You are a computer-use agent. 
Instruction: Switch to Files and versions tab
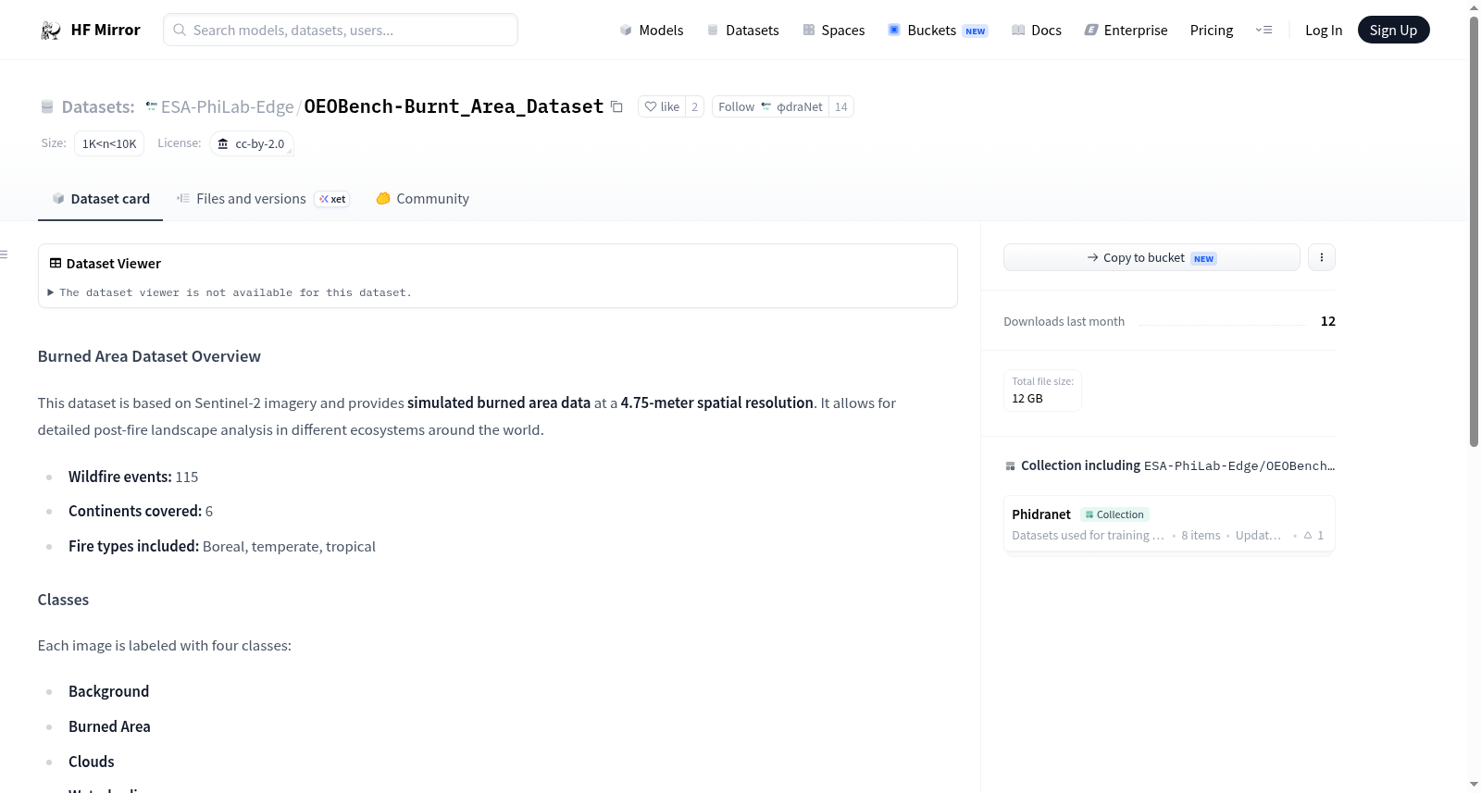click(x=263, y=199)
